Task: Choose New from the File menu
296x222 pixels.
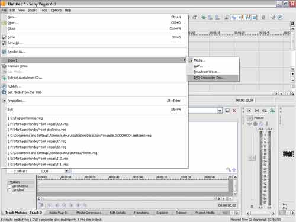Action: point(94,17)
